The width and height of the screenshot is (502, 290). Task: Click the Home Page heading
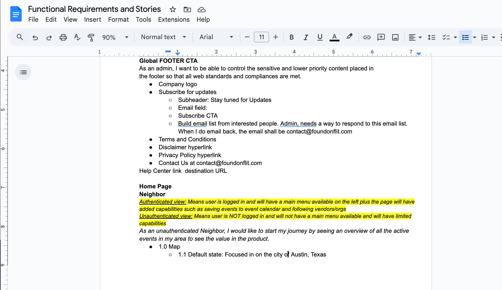pyautogui.click(x=155, y=186)
